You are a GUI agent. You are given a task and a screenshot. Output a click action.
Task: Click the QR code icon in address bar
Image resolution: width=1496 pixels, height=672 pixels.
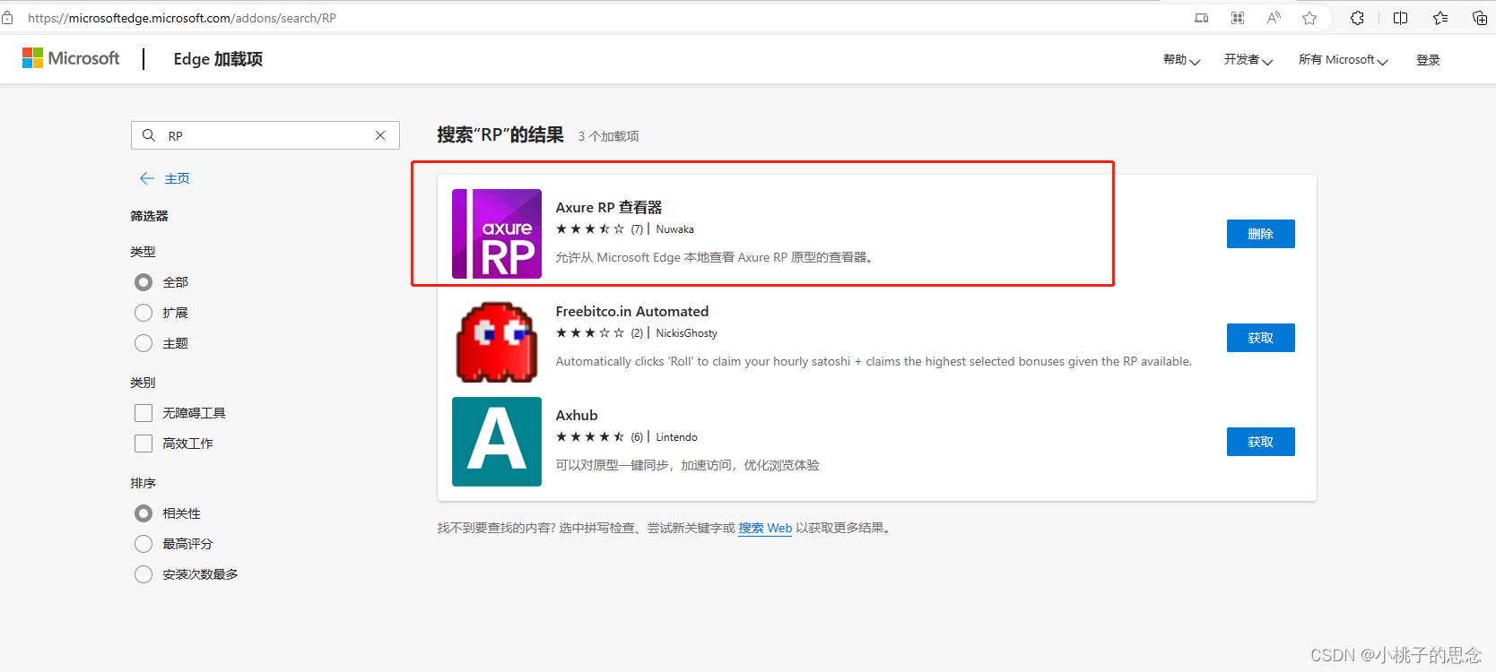point(1238,18)
